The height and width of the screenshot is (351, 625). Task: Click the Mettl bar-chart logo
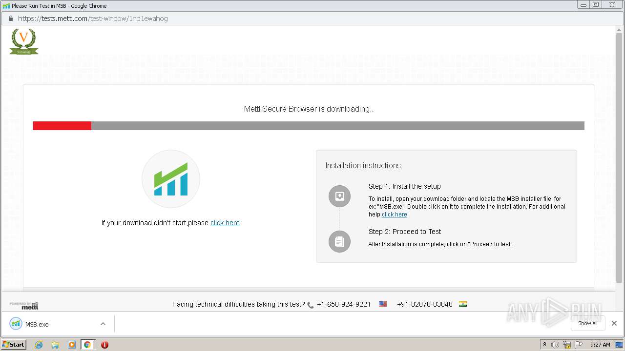coord(171,179)
